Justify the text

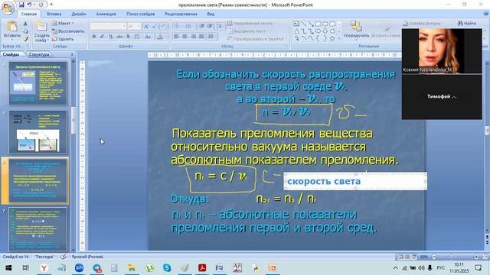[x=201, y=37]
